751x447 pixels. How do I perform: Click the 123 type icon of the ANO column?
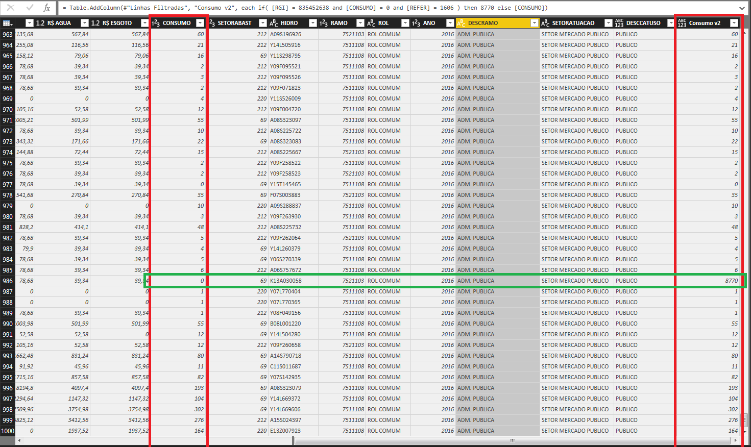(416, 23)
